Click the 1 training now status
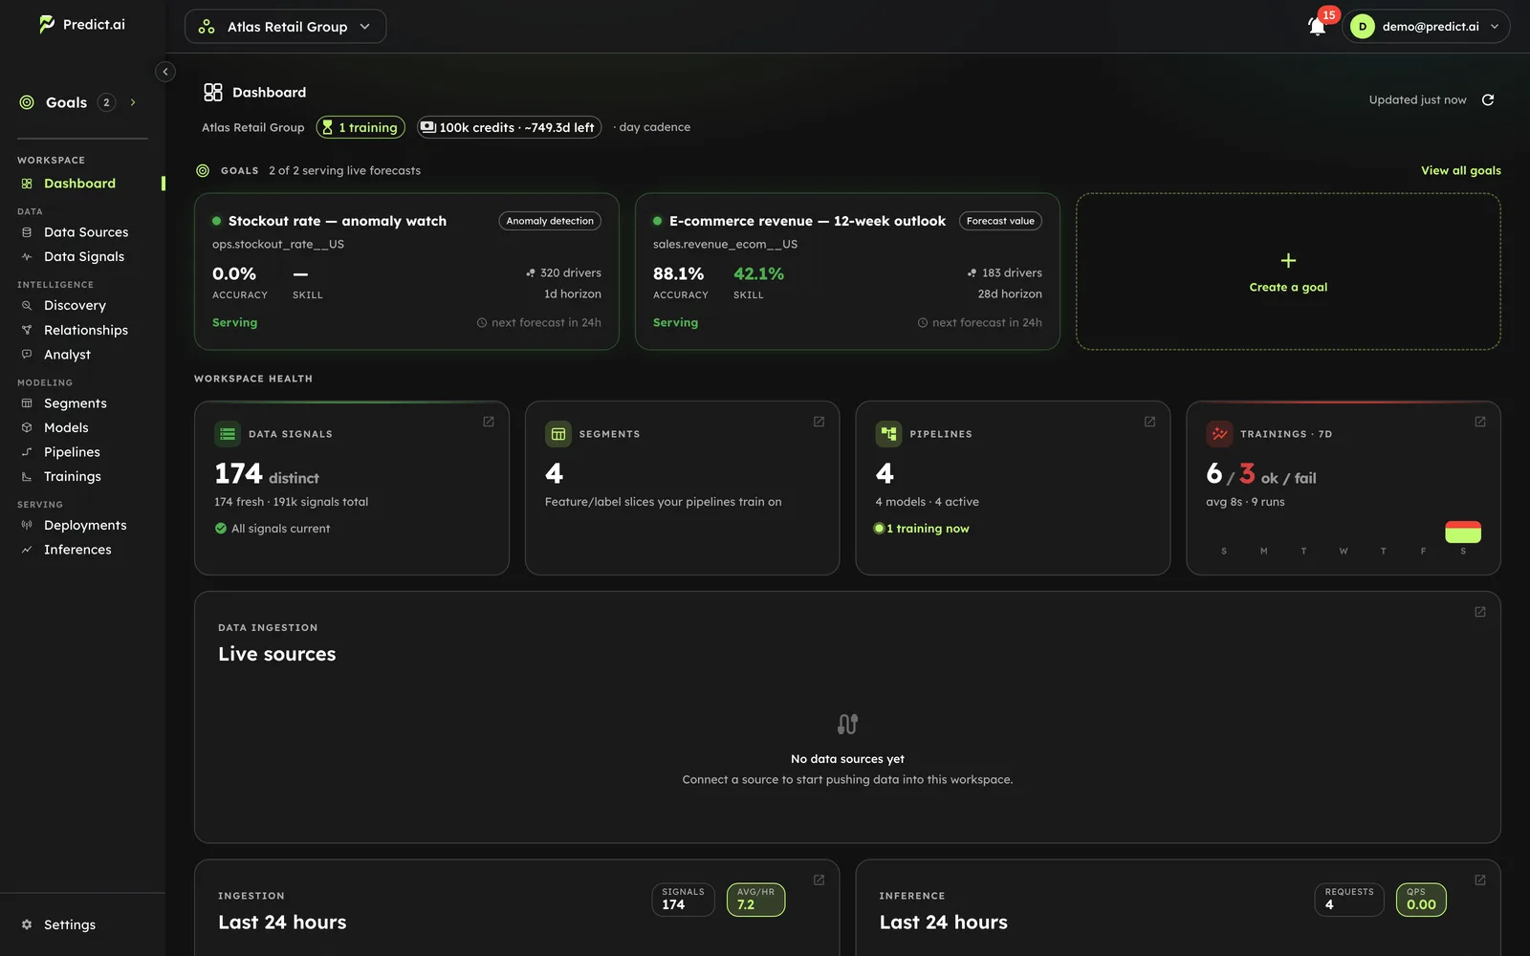 922,529
